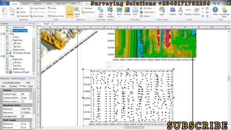Image resolution: width=231 pixels, height=130 pixels.
Task: Open the Data properties tab
Action: coord(3,86)
